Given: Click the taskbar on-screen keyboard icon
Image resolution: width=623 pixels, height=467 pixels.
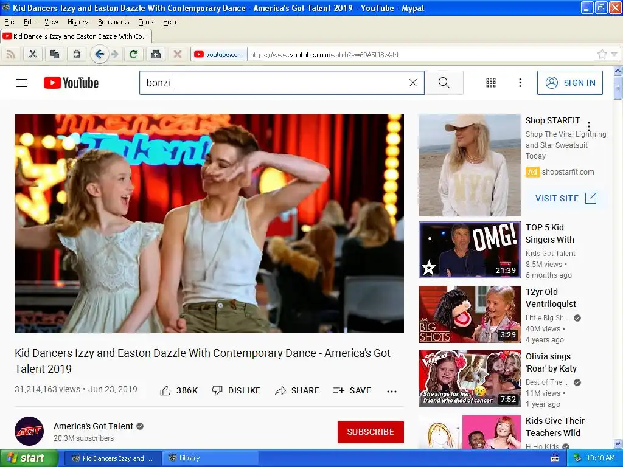Looking at the screenshot, I should tap(555, 458).
